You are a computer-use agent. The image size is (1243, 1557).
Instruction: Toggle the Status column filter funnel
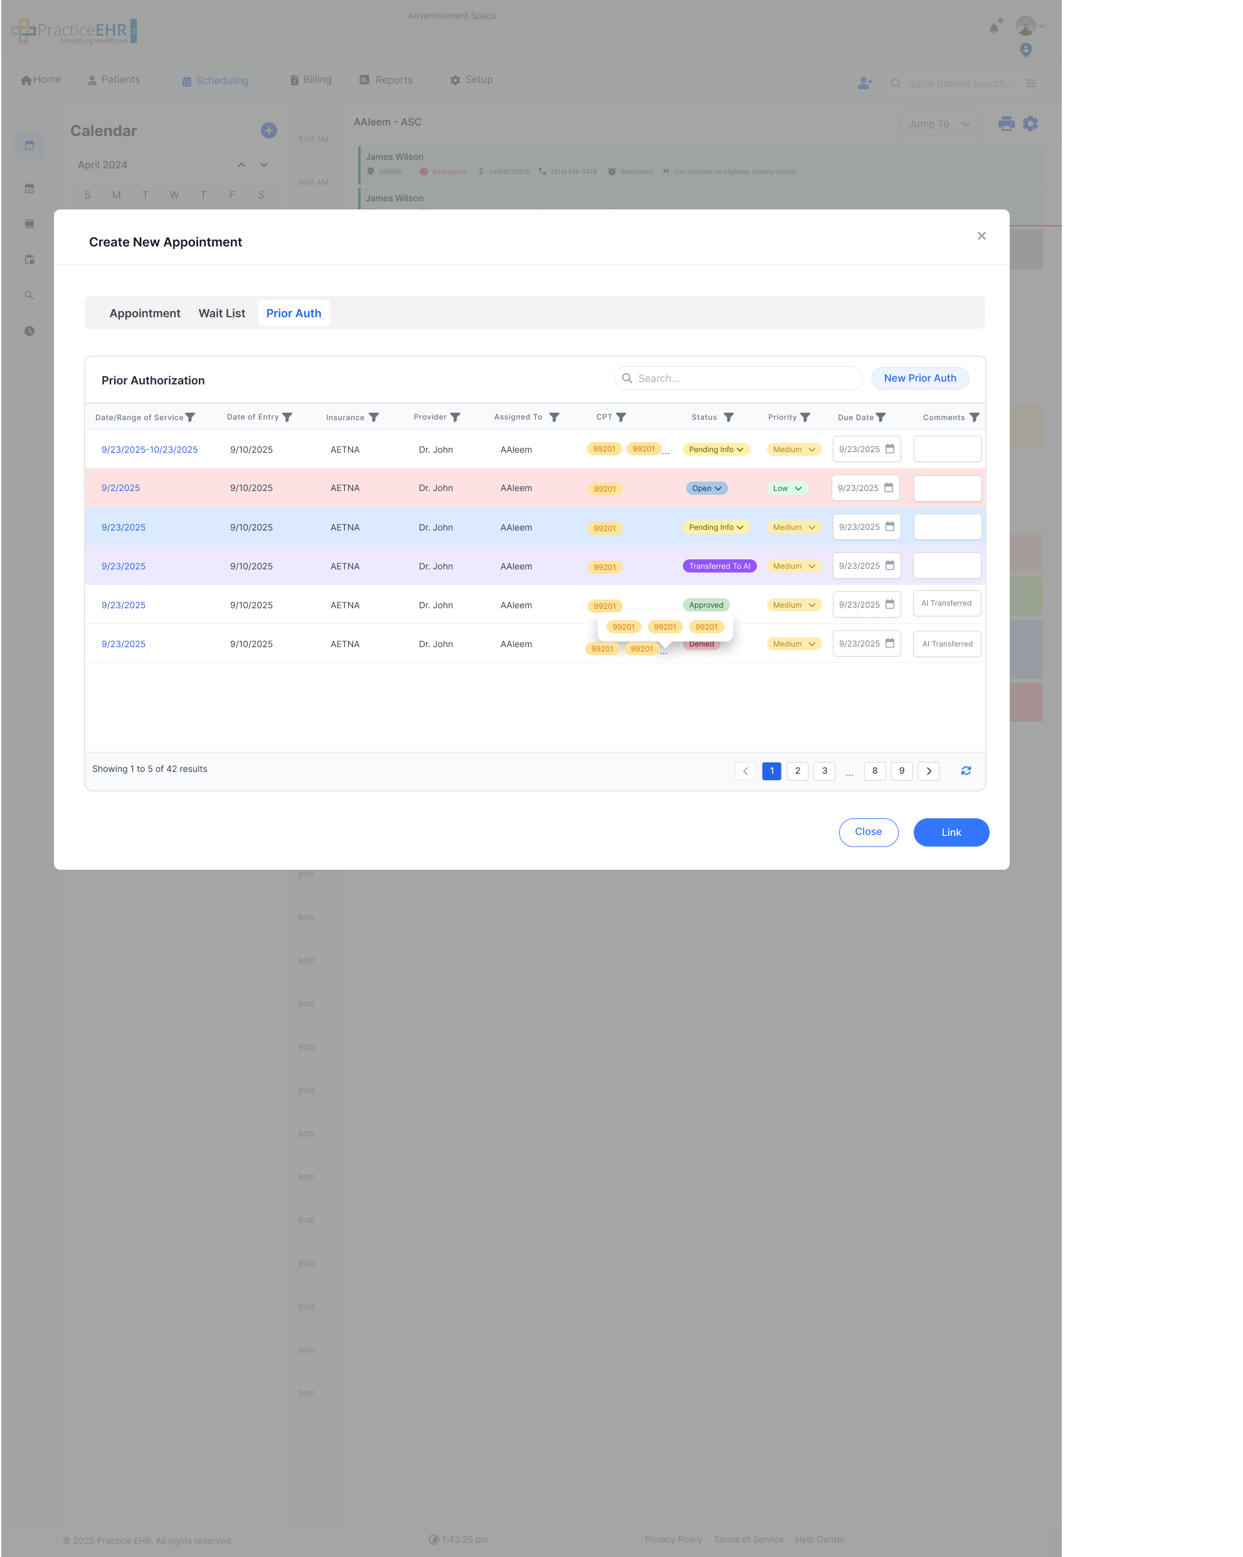point(728,417)
